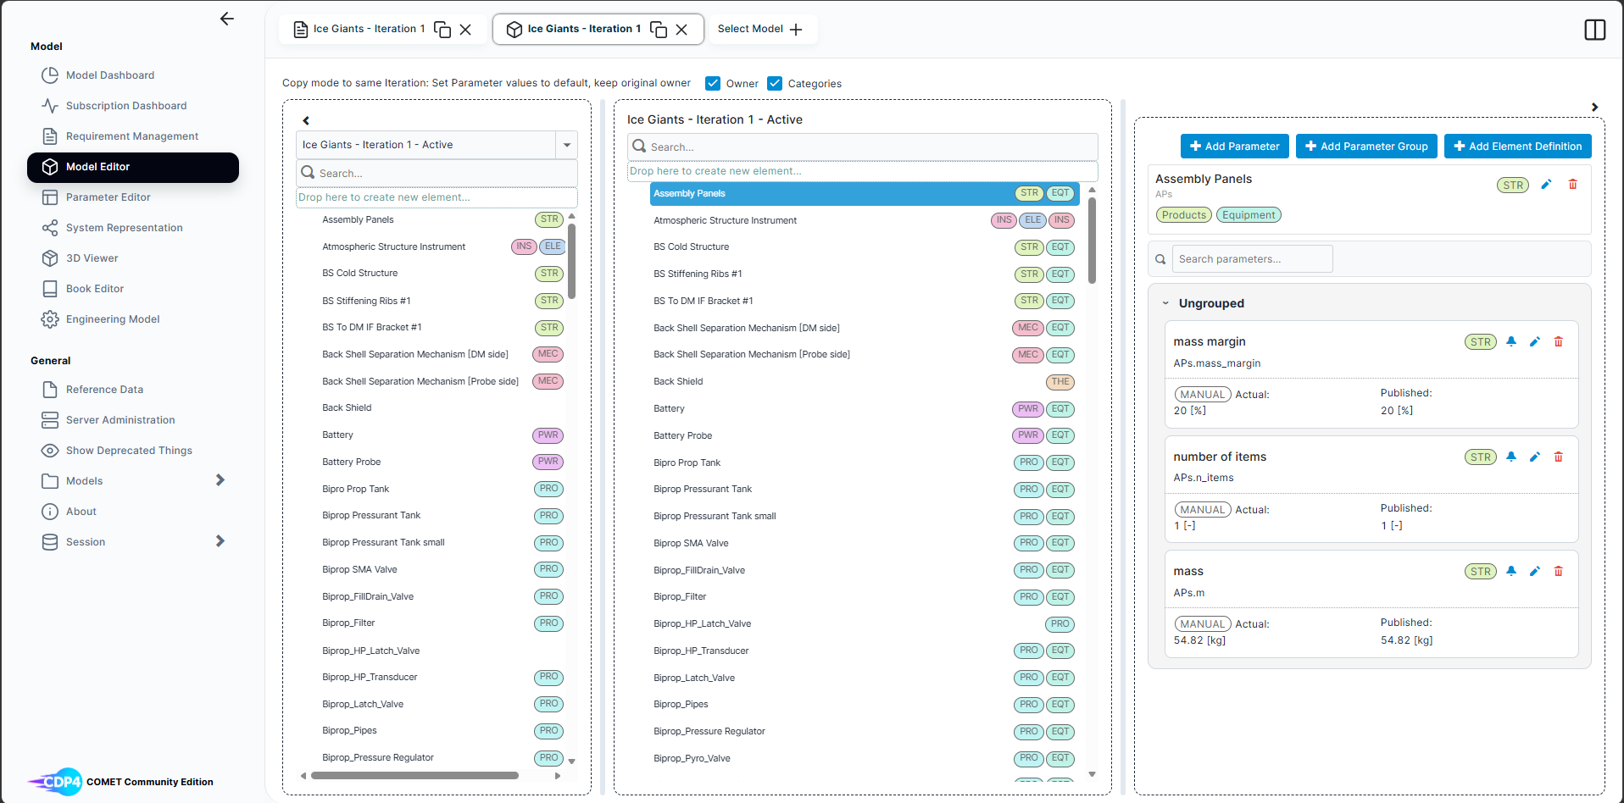Click Add Element Definition button
This screenshot has width=1624, height=803.
click(x=1517, y=146)
